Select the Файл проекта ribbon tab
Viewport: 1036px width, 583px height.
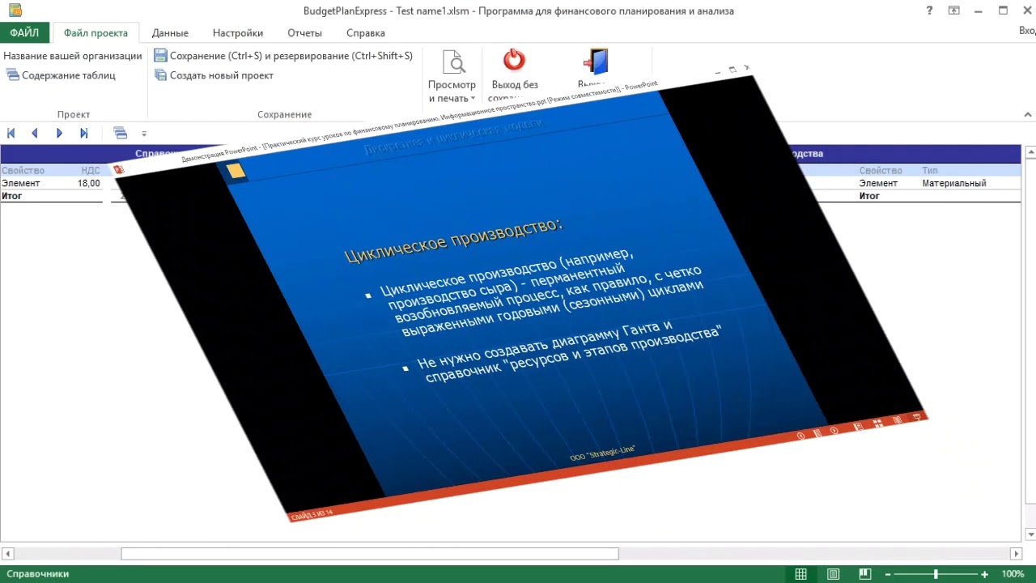tap(96, 33)
